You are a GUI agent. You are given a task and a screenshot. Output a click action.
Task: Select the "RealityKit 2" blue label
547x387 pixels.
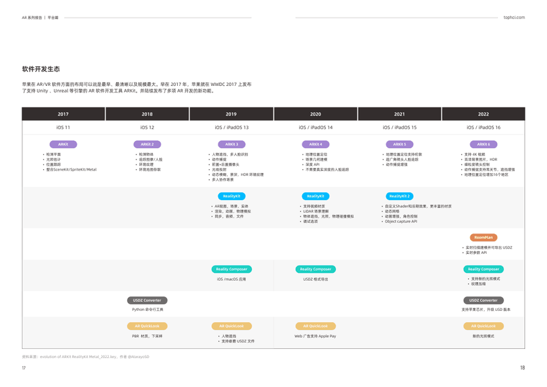pyautogui.click(x=399, y=196)
